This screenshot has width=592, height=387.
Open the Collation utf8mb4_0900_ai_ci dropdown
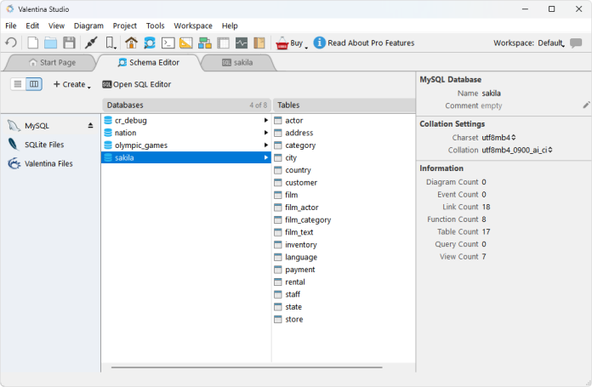pyautogui.click(x=517, y=150)
